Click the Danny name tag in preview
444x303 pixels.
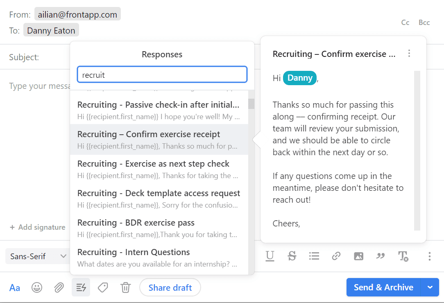[300, 78]
